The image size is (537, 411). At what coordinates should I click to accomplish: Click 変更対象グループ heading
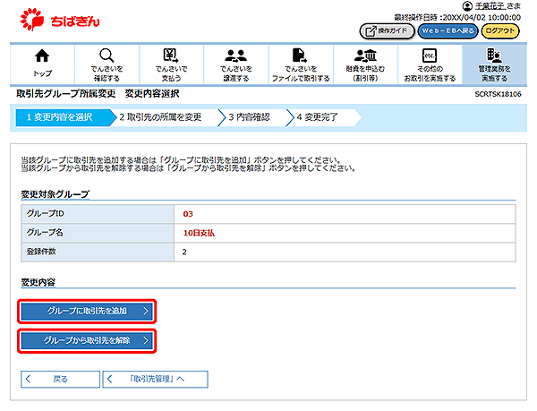pos(55,194)
